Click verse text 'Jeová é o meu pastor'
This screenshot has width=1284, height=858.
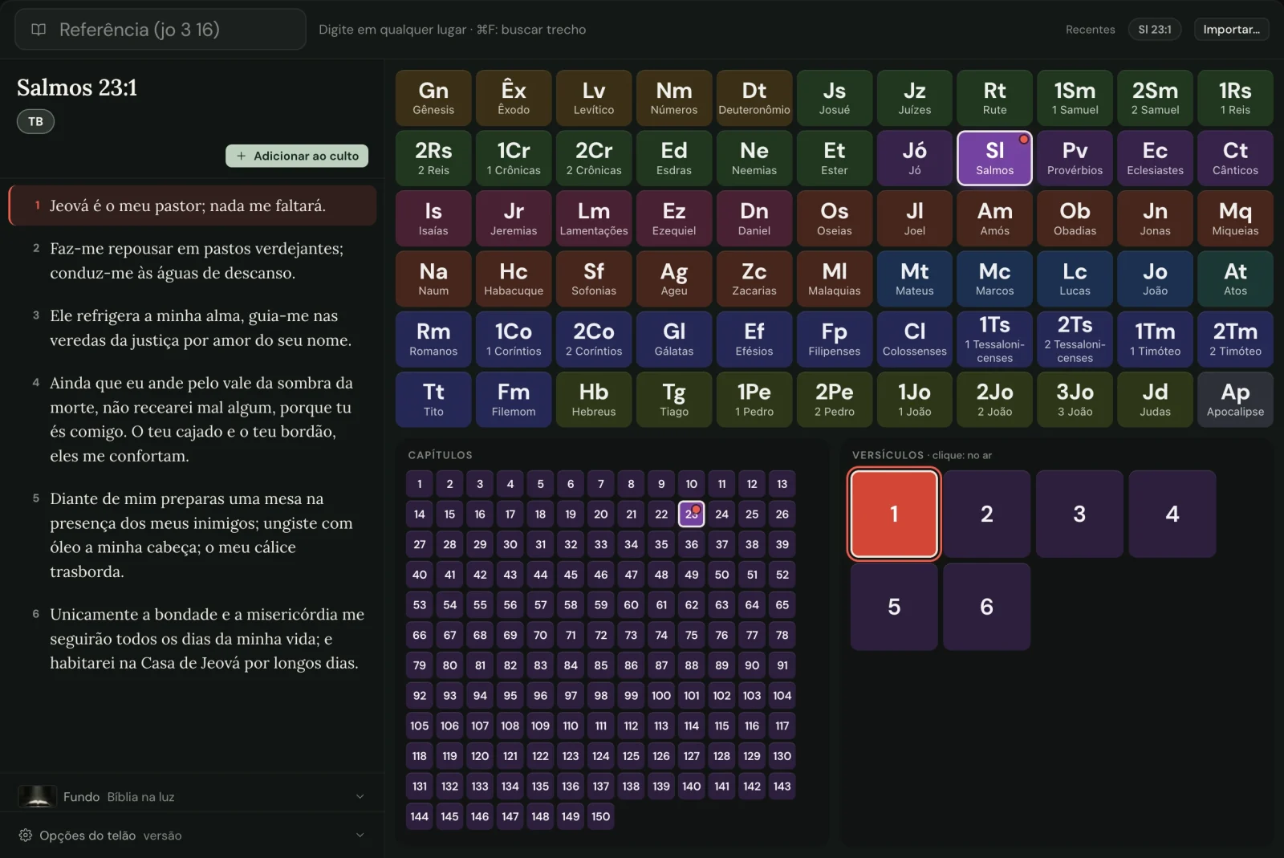pyautogui.click(x=193, y=205)
